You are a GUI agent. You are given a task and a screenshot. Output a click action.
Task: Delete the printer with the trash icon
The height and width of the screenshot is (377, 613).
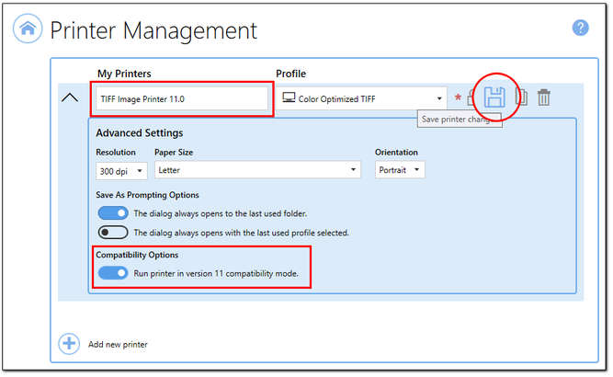544,97
